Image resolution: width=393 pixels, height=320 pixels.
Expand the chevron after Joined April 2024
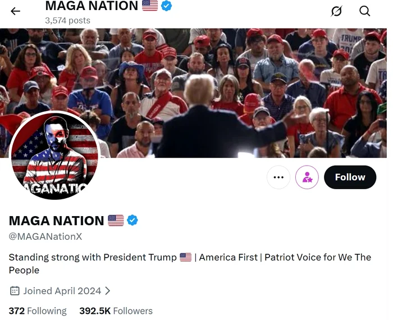pos(108,291)
